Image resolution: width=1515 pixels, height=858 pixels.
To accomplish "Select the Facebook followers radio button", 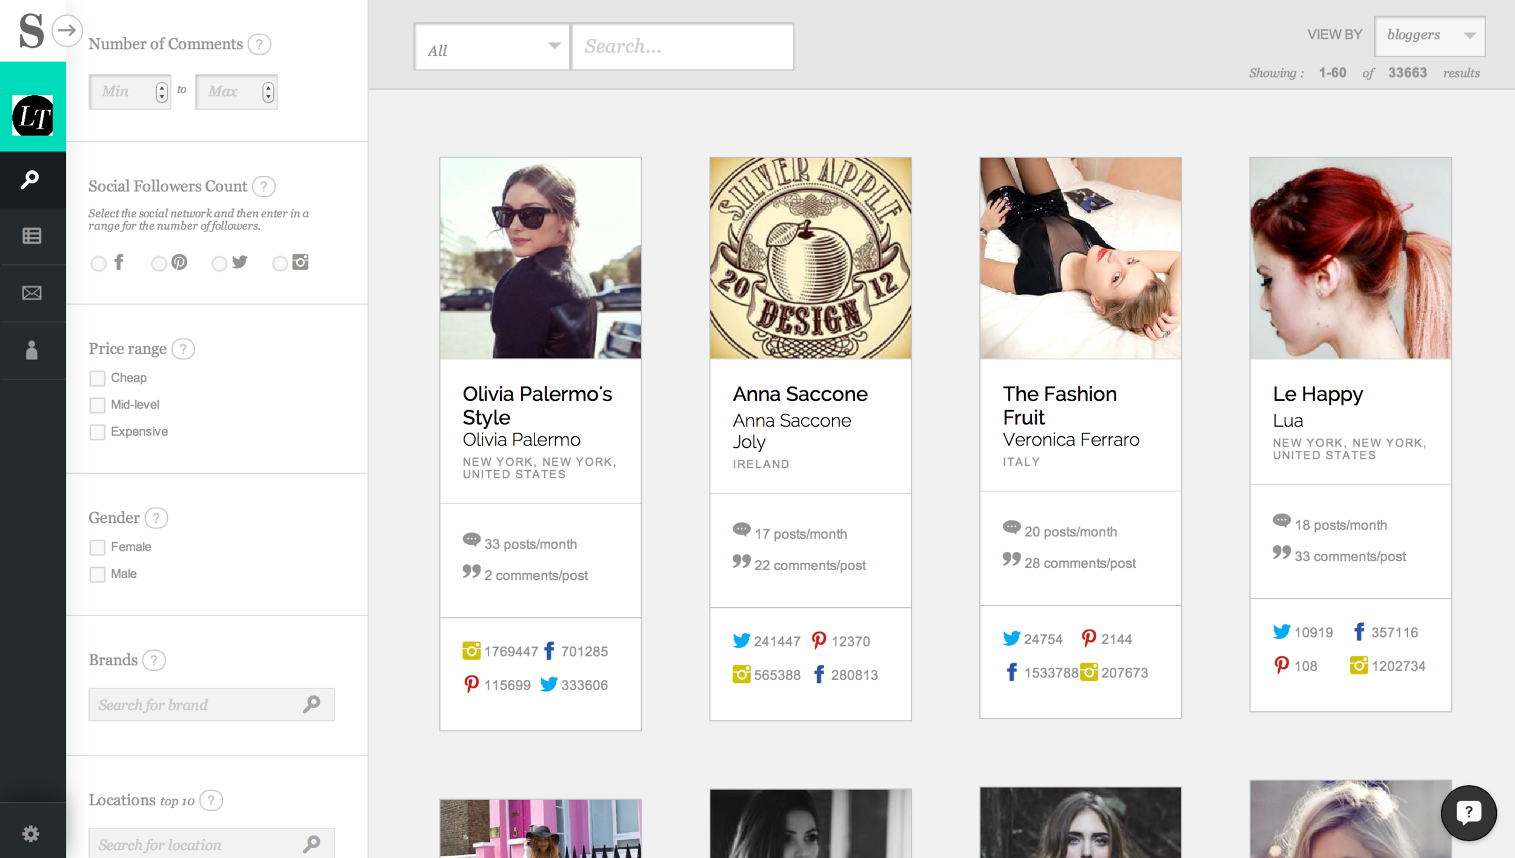I will tap(98, 264).
